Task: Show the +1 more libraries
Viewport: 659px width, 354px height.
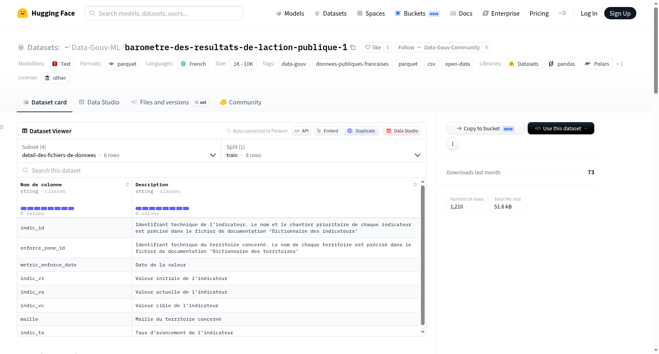Action: (x=619, y=64)
